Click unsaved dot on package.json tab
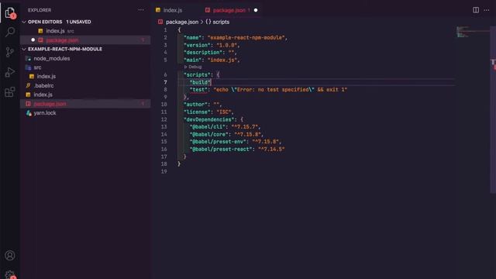Viewport: 496px width, 279px height. (x=256, y=10)
